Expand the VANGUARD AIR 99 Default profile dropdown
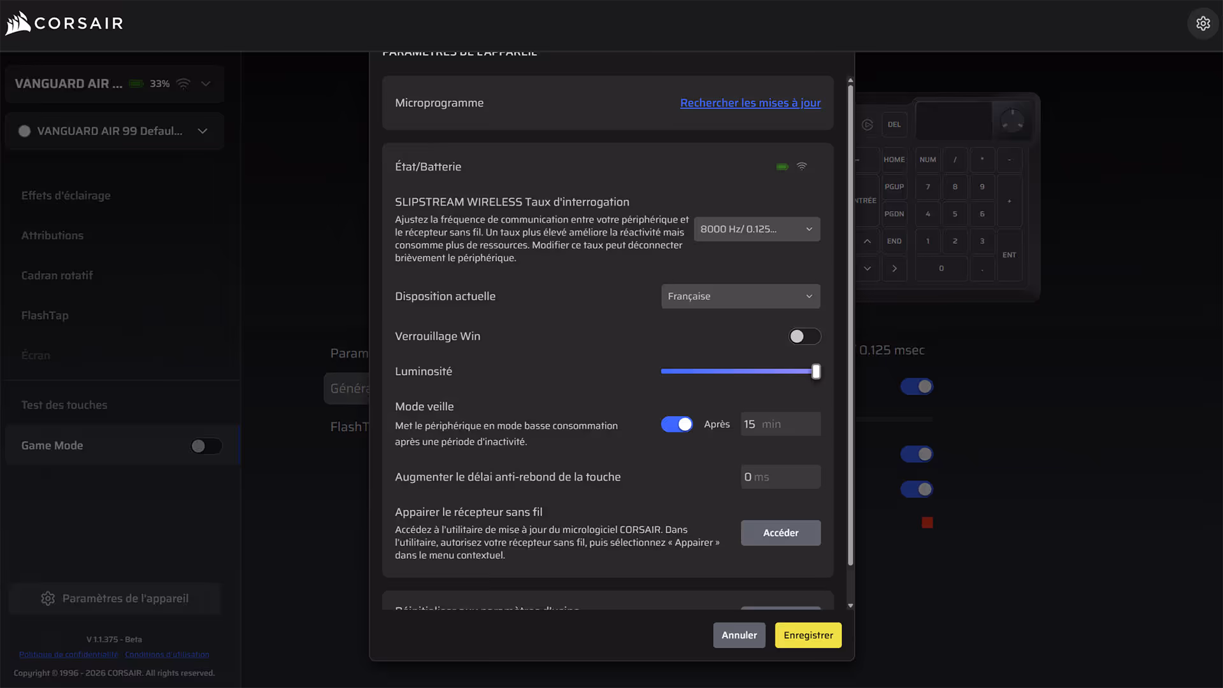1223x688 pixels. [115, 131]
